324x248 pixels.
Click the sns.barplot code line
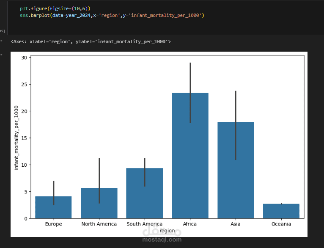click(x=112, y=15)
